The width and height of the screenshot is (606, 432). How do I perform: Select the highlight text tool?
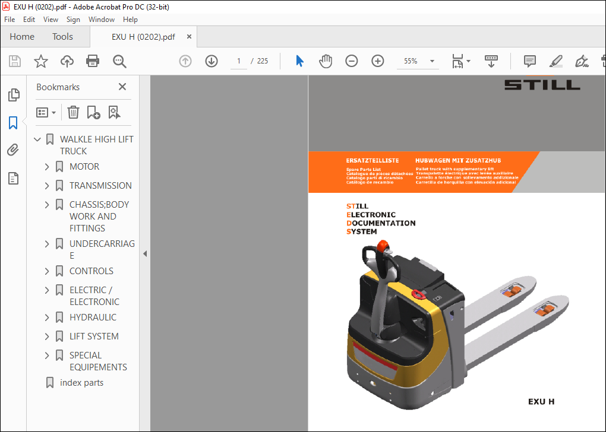click(555, 61)
